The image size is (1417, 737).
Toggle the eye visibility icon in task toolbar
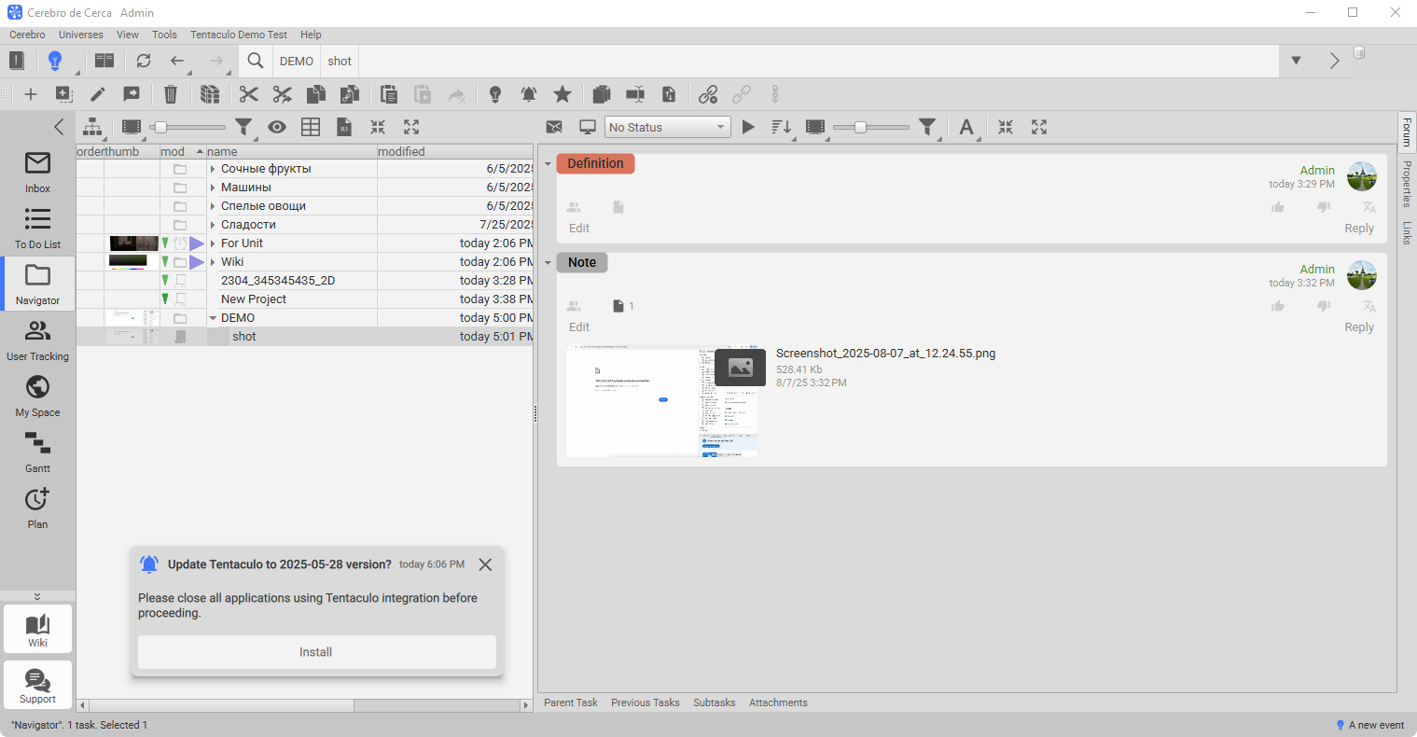pyautogui.click(x=277, y=128)
